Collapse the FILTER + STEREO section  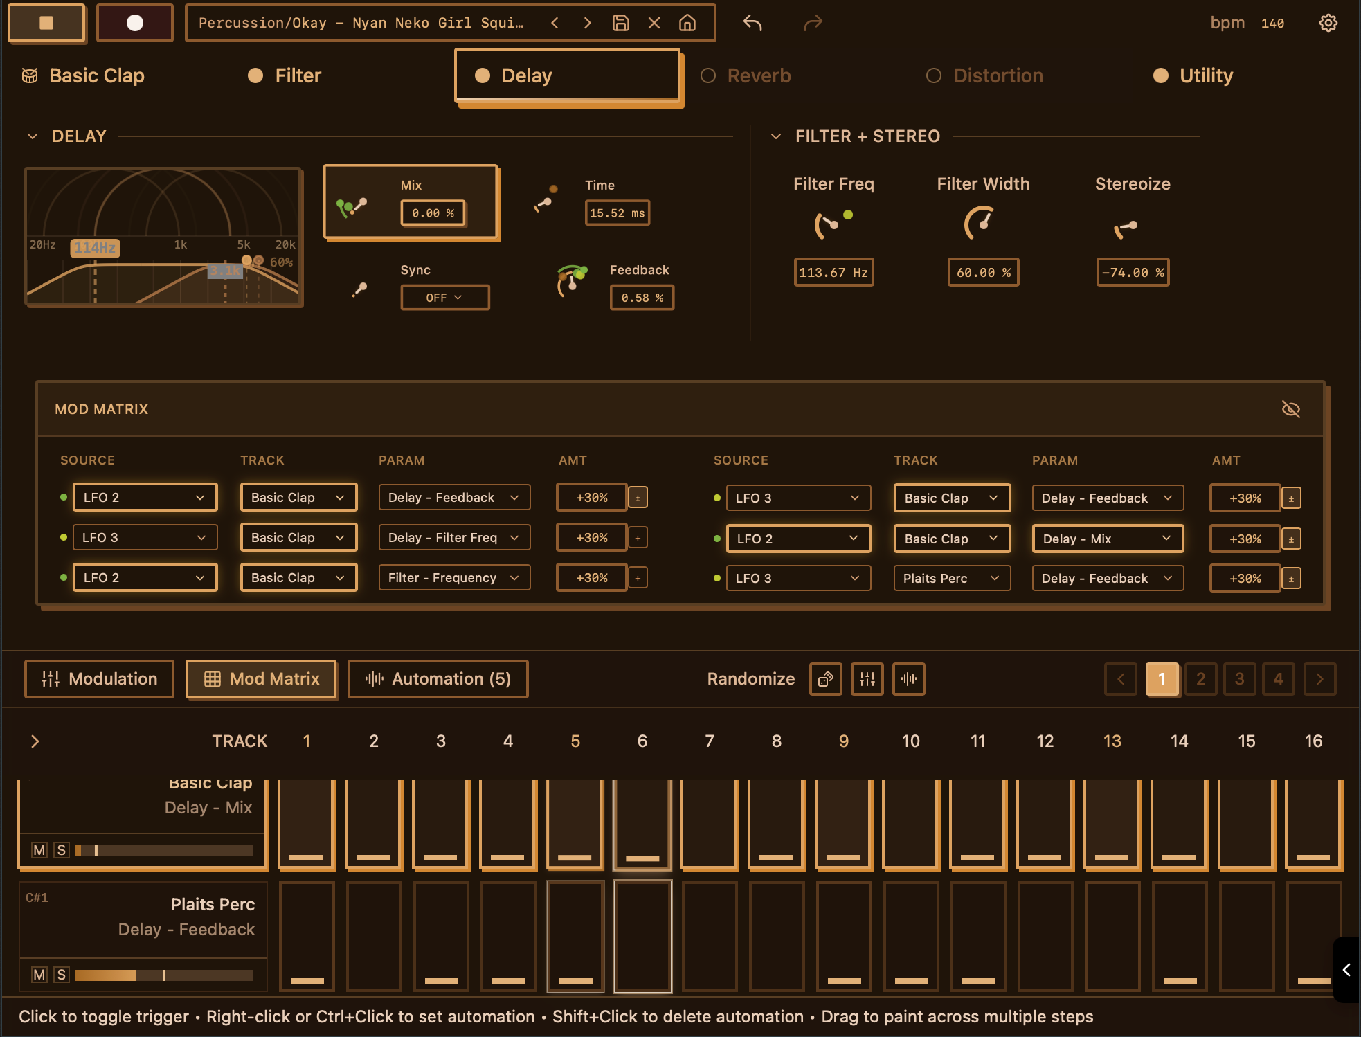tap(776, 136)
